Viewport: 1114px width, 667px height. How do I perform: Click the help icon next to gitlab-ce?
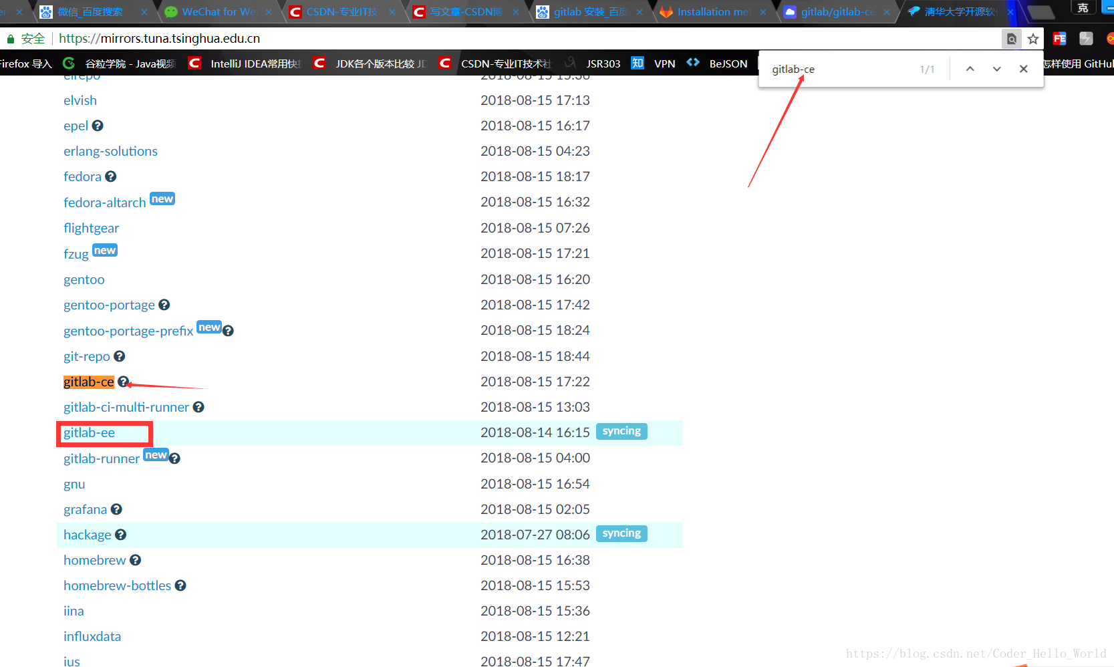123,382
